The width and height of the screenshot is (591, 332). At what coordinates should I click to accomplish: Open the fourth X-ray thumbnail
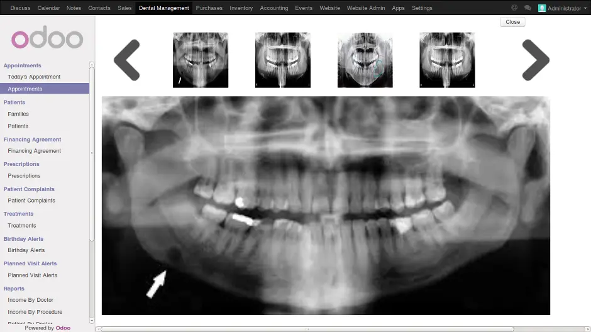(x=447, y=60)
